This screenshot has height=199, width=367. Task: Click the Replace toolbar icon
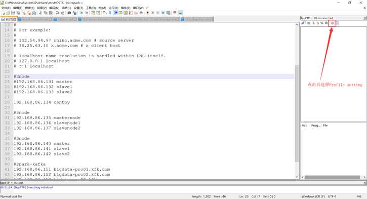(74, 13)
